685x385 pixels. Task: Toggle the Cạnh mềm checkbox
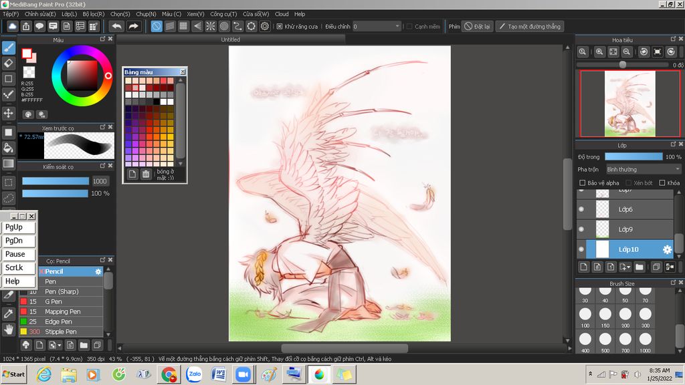point(409,27)
